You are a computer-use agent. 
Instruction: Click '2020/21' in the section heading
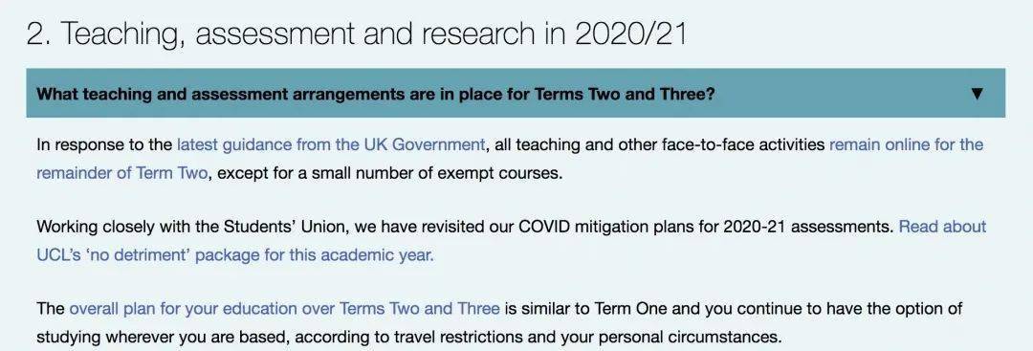coord(630,33)
